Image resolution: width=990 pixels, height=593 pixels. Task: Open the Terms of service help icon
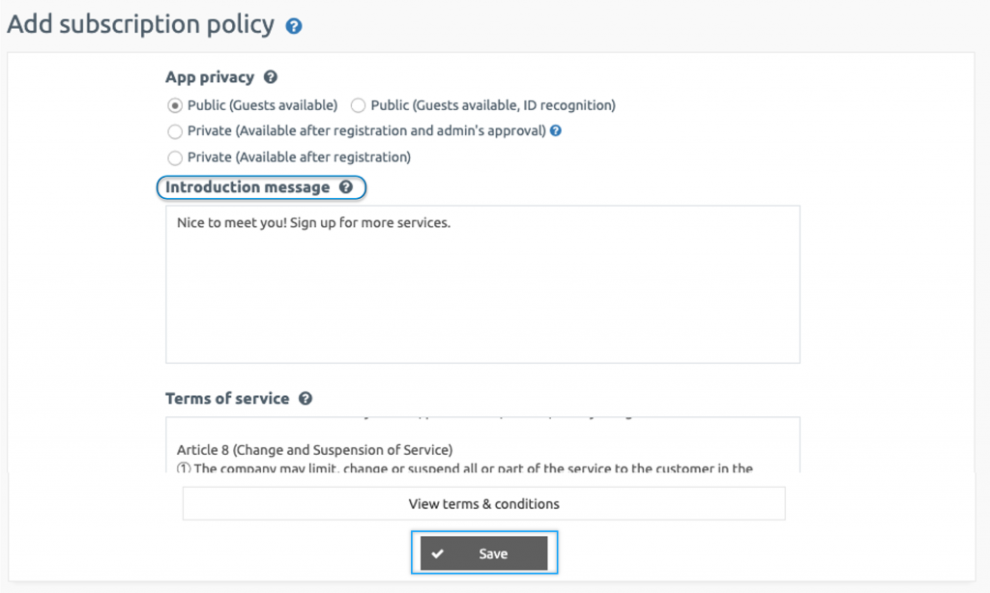306,398
